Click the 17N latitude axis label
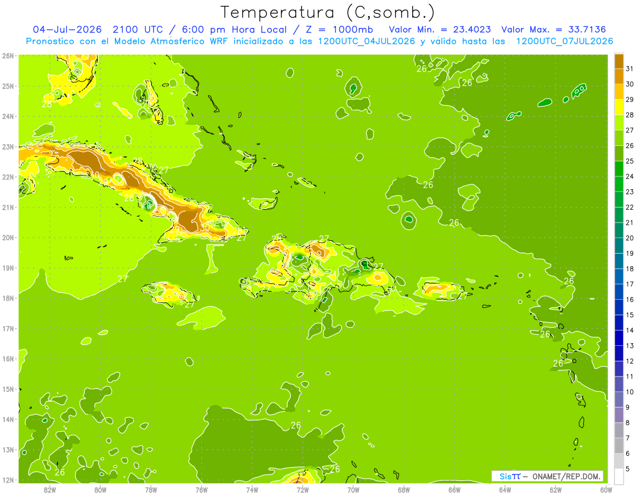Viewport: 644px width, 497px height. 8,328
